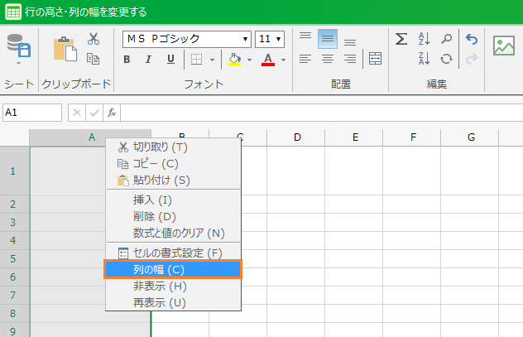The image size is (523, 337).
Task: Click the formula cancel X button
Action: [x=77, y=113]
